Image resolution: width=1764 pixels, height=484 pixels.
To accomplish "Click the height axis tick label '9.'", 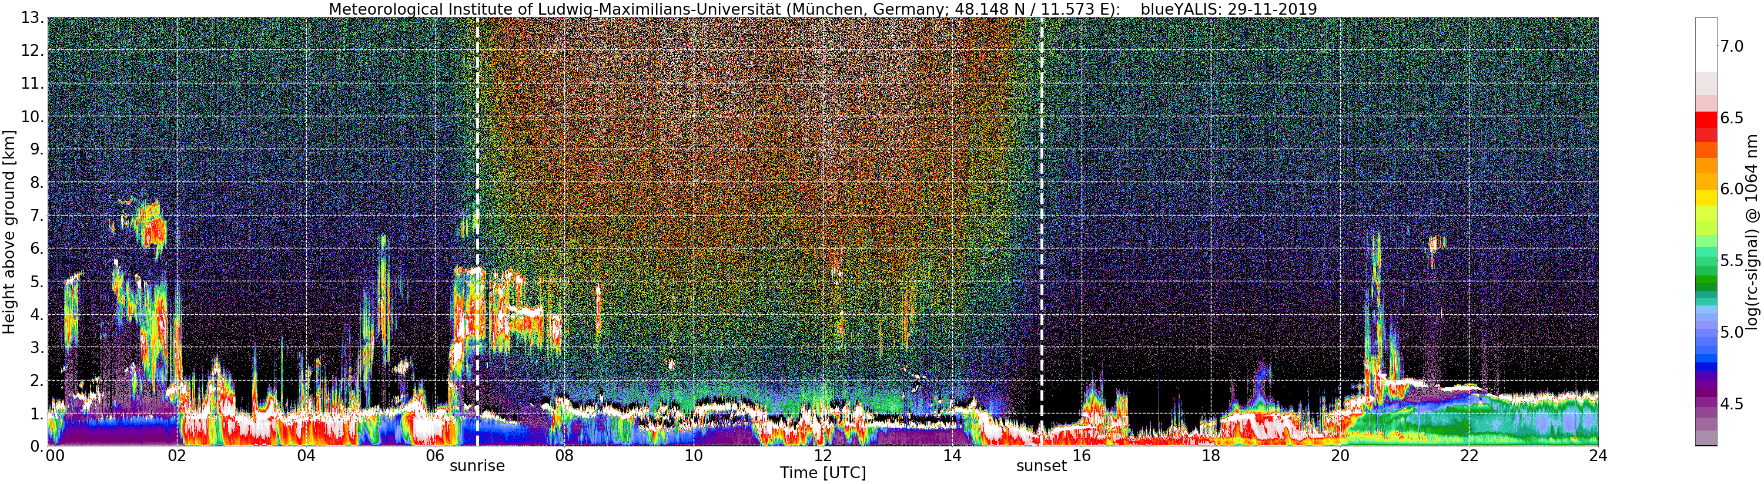I will click(37, 149).
